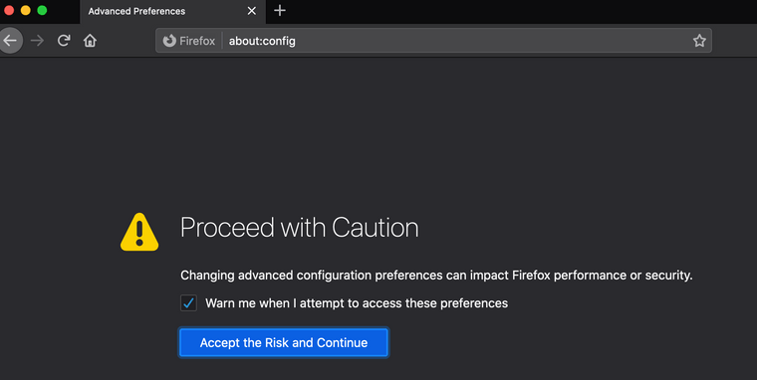
Task: Reload the current page
Action: click(x=64, y=41)
